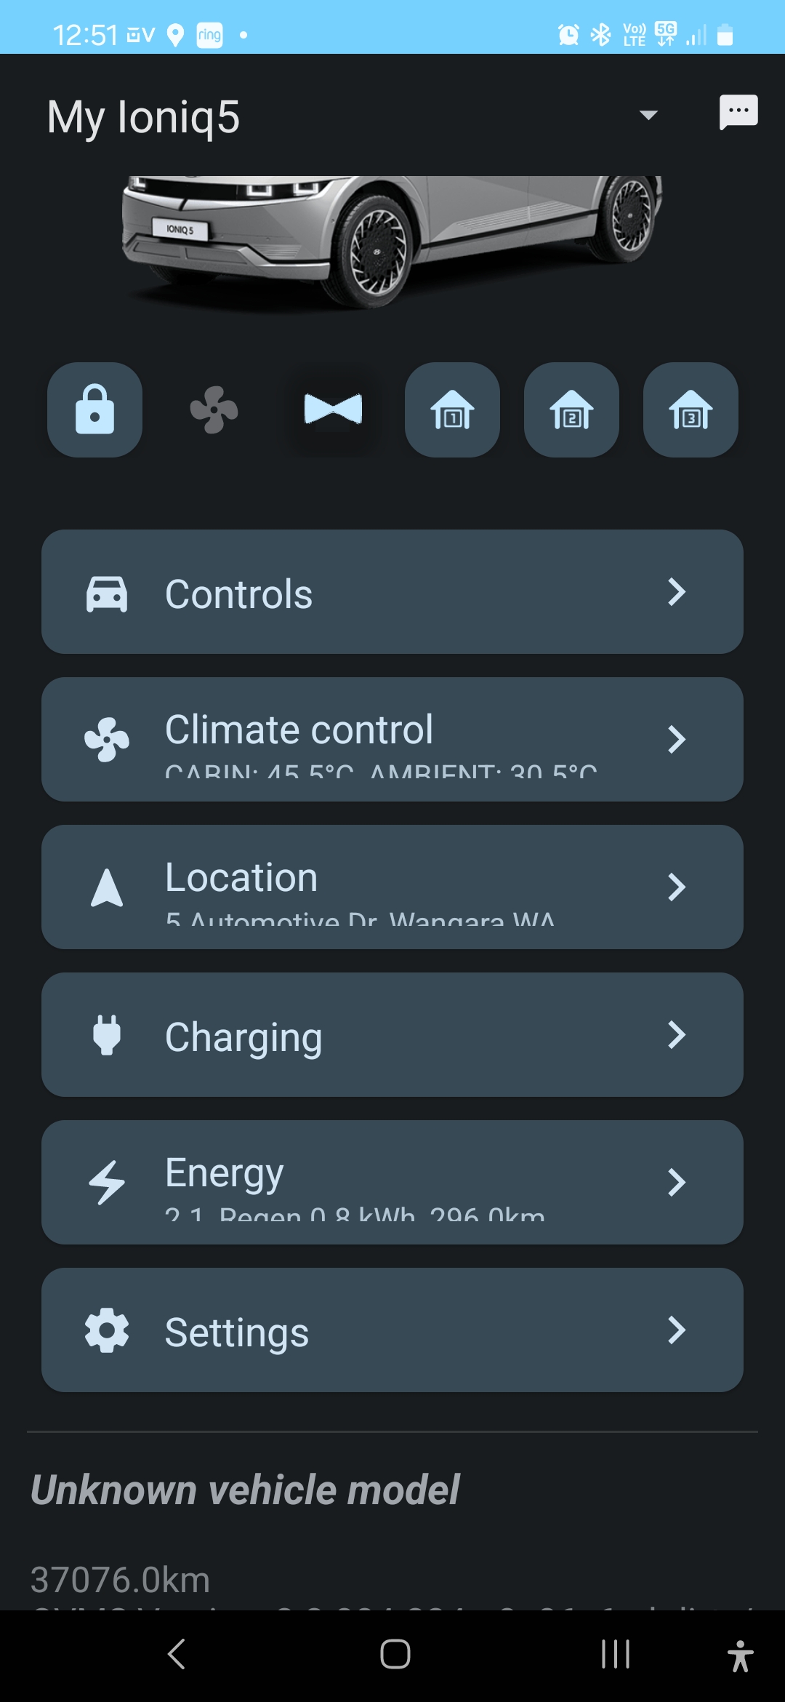This screenshot has height=1702, width=785.
Task: Tap the Location navigation arrow icon
Action: coord(107,887)
